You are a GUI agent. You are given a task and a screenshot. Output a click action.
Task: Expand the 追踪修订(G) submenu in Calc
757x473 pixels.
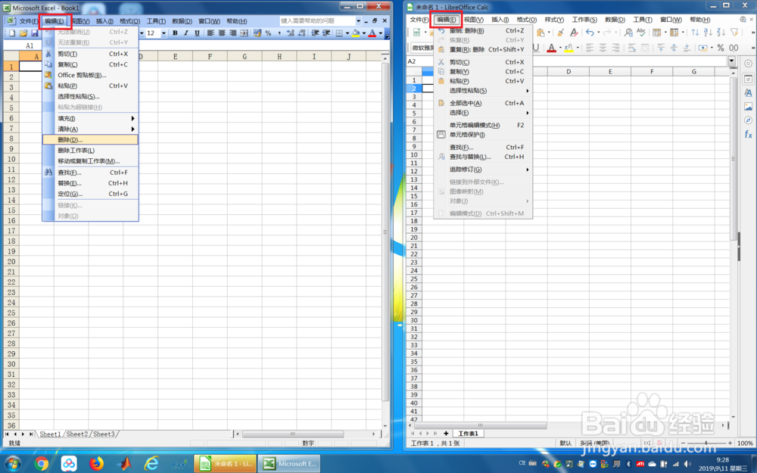coord(483,170)
